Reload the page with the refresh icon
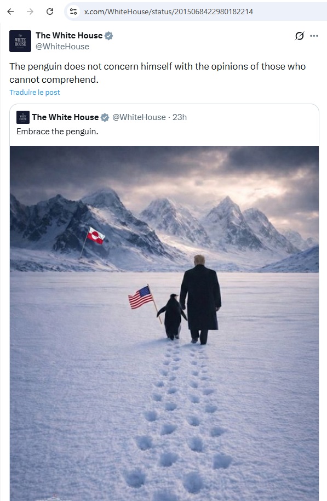327x501 pixels. pyautogui.click(x=50, y=12)
